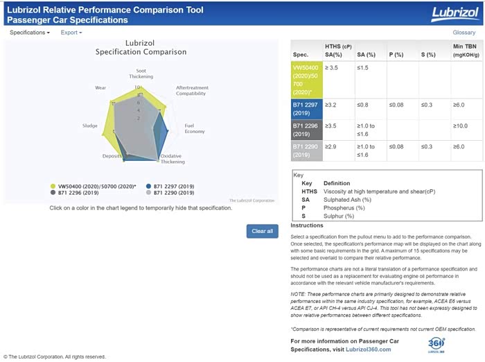This screenshot has height=362, width=485.
Task: Select the blue B71 2297 table cell
Action: point(306,108)
